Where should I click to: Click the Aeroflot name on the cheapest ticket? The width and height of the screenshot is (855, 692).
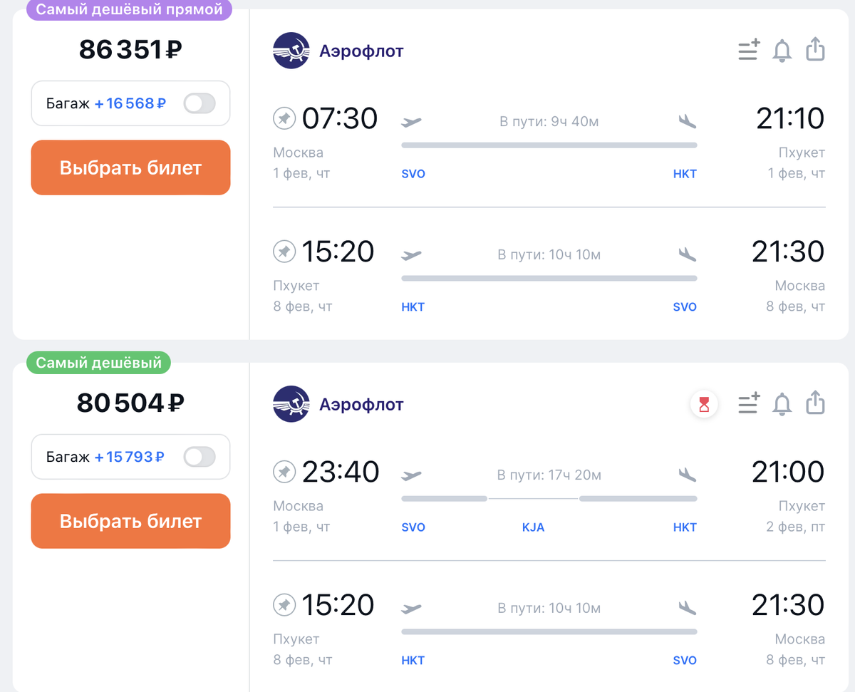[x=361, y=404]
